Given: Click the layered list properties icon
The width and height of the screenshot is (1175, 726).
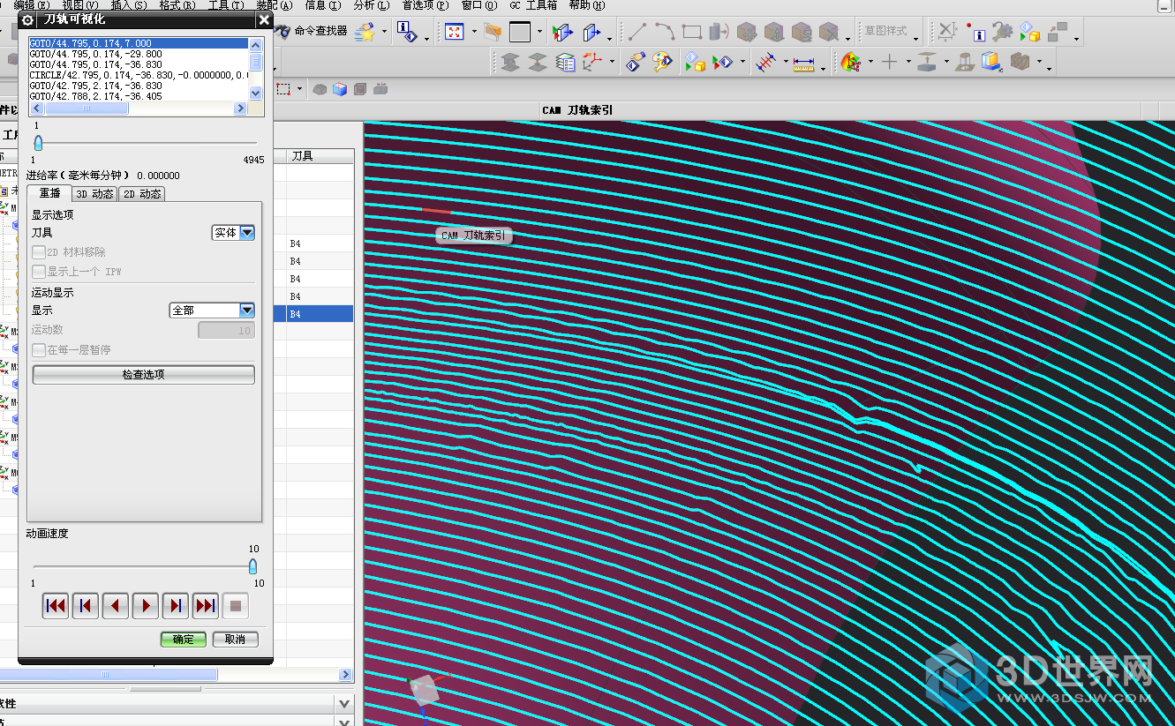Looking at the screenshot, I should 565,63.
